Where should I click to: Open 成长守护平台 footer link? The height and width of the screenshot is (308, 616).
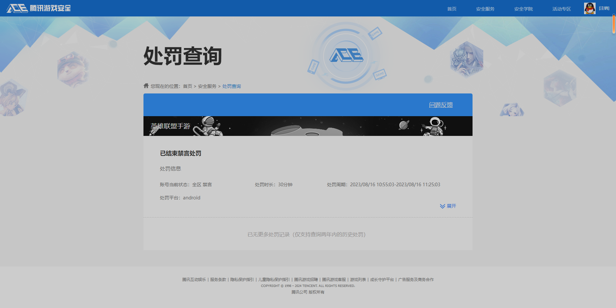coord(382,280)
